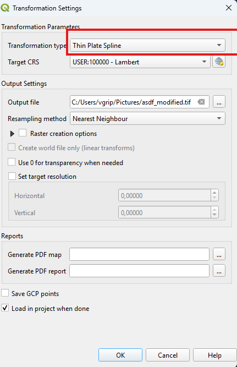The width and height of the screenshot is (237, 367).
Task: Click the Generate PDF map field
Action: click(x=139, y=254)
